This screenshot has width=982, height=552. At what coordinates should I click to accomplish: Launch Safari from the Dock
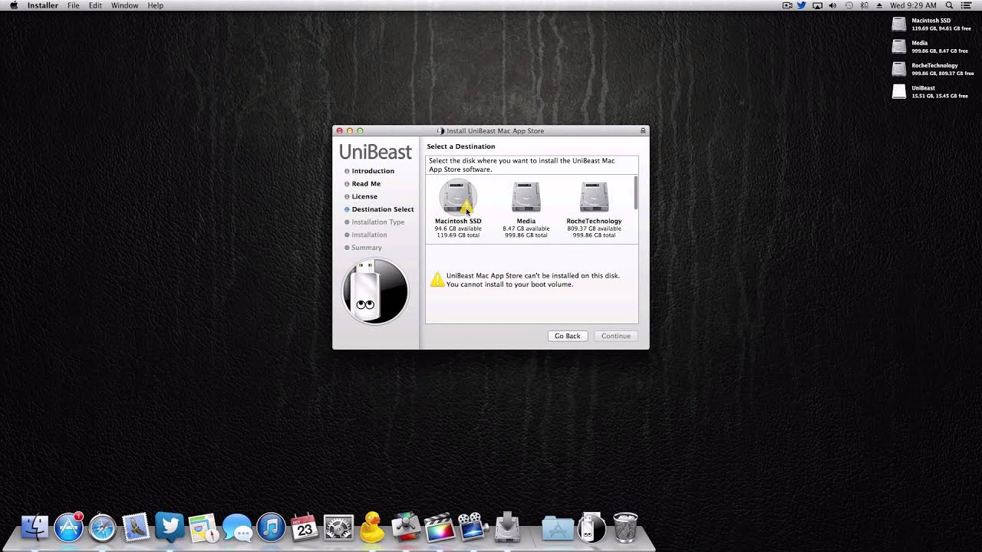[x=102, y=527]
